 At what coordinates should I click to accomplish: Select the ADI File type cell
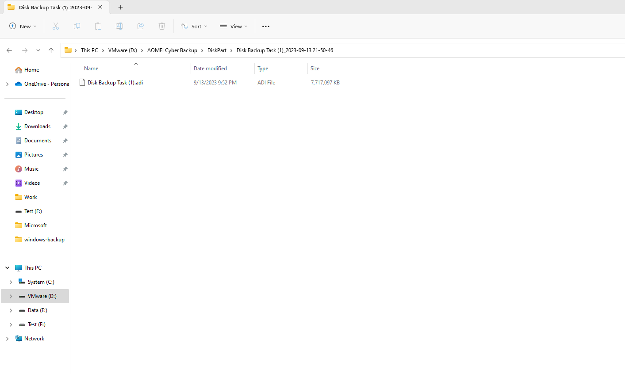266,83
